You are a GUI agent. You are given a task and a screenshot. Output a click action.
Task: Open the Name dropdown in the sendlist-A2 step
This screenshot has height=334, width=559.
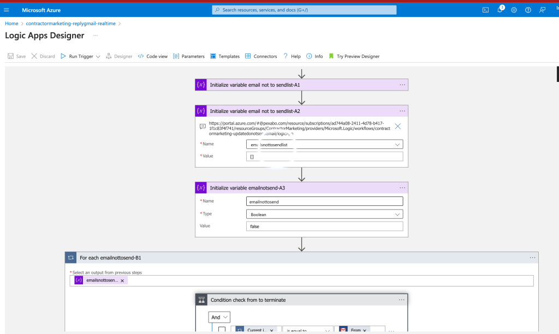(324, 145)
